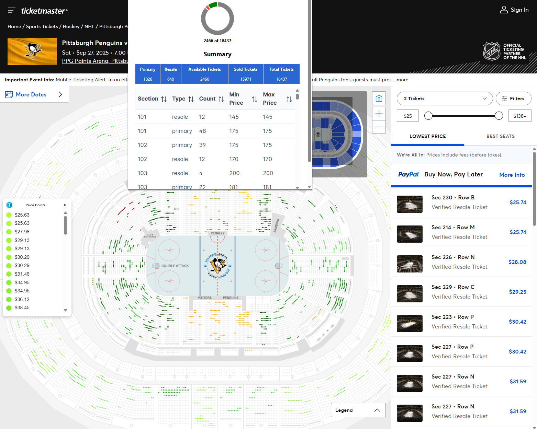Click the NHL official partner logo
The image size is (537, 429).
(x=505, y=51)
